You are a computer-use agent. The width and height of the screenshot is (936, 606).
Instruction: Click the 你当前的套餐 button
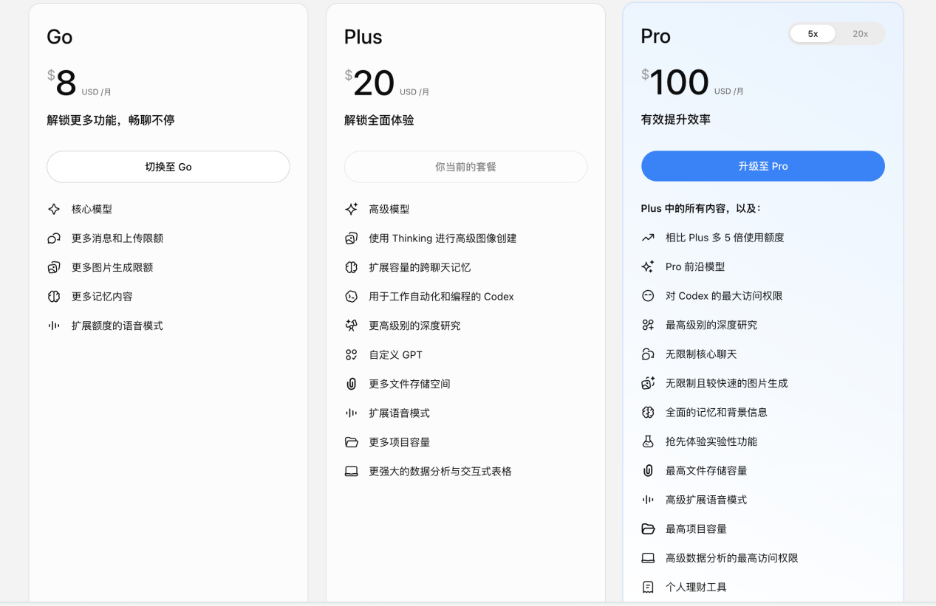[x=465, y=167]
